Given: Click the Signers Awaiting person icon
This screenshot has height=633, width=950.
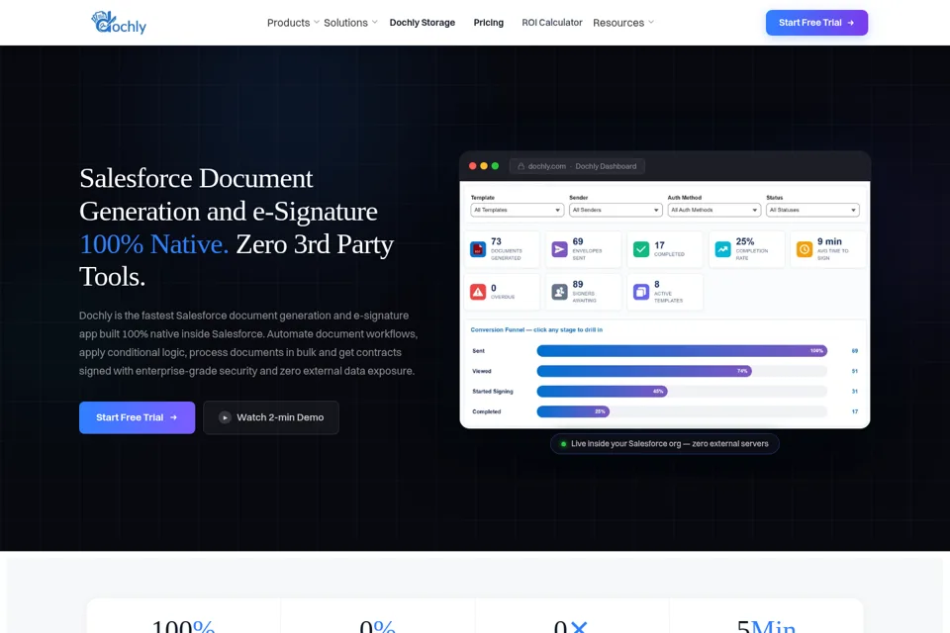Looking at the screenshot, I should (x=559, y=292).
